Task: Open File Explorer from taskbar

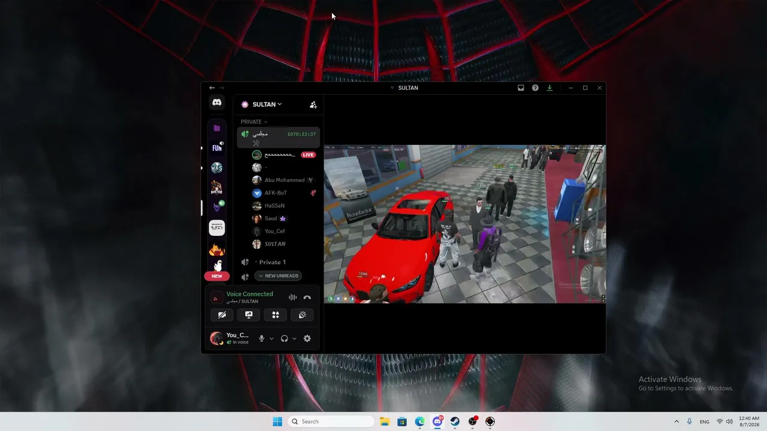Action: (385, 421)
